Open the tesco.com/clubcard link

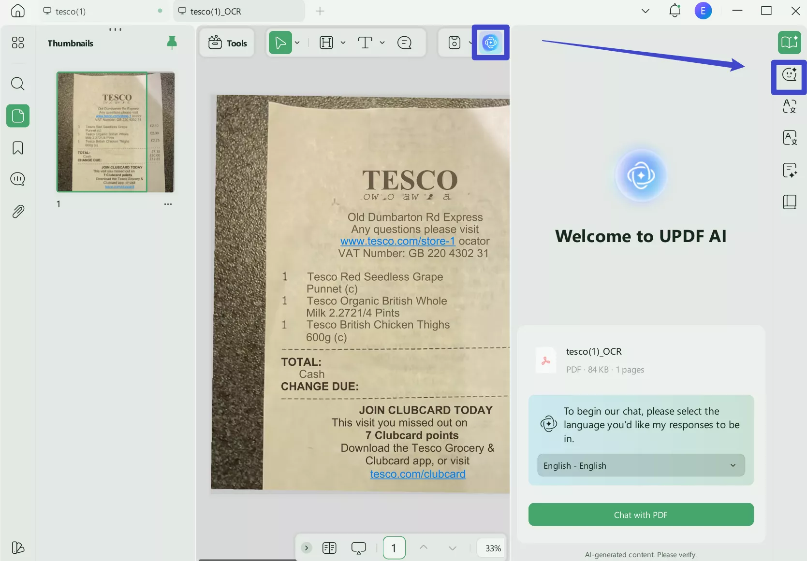click(x=418, y=474)
